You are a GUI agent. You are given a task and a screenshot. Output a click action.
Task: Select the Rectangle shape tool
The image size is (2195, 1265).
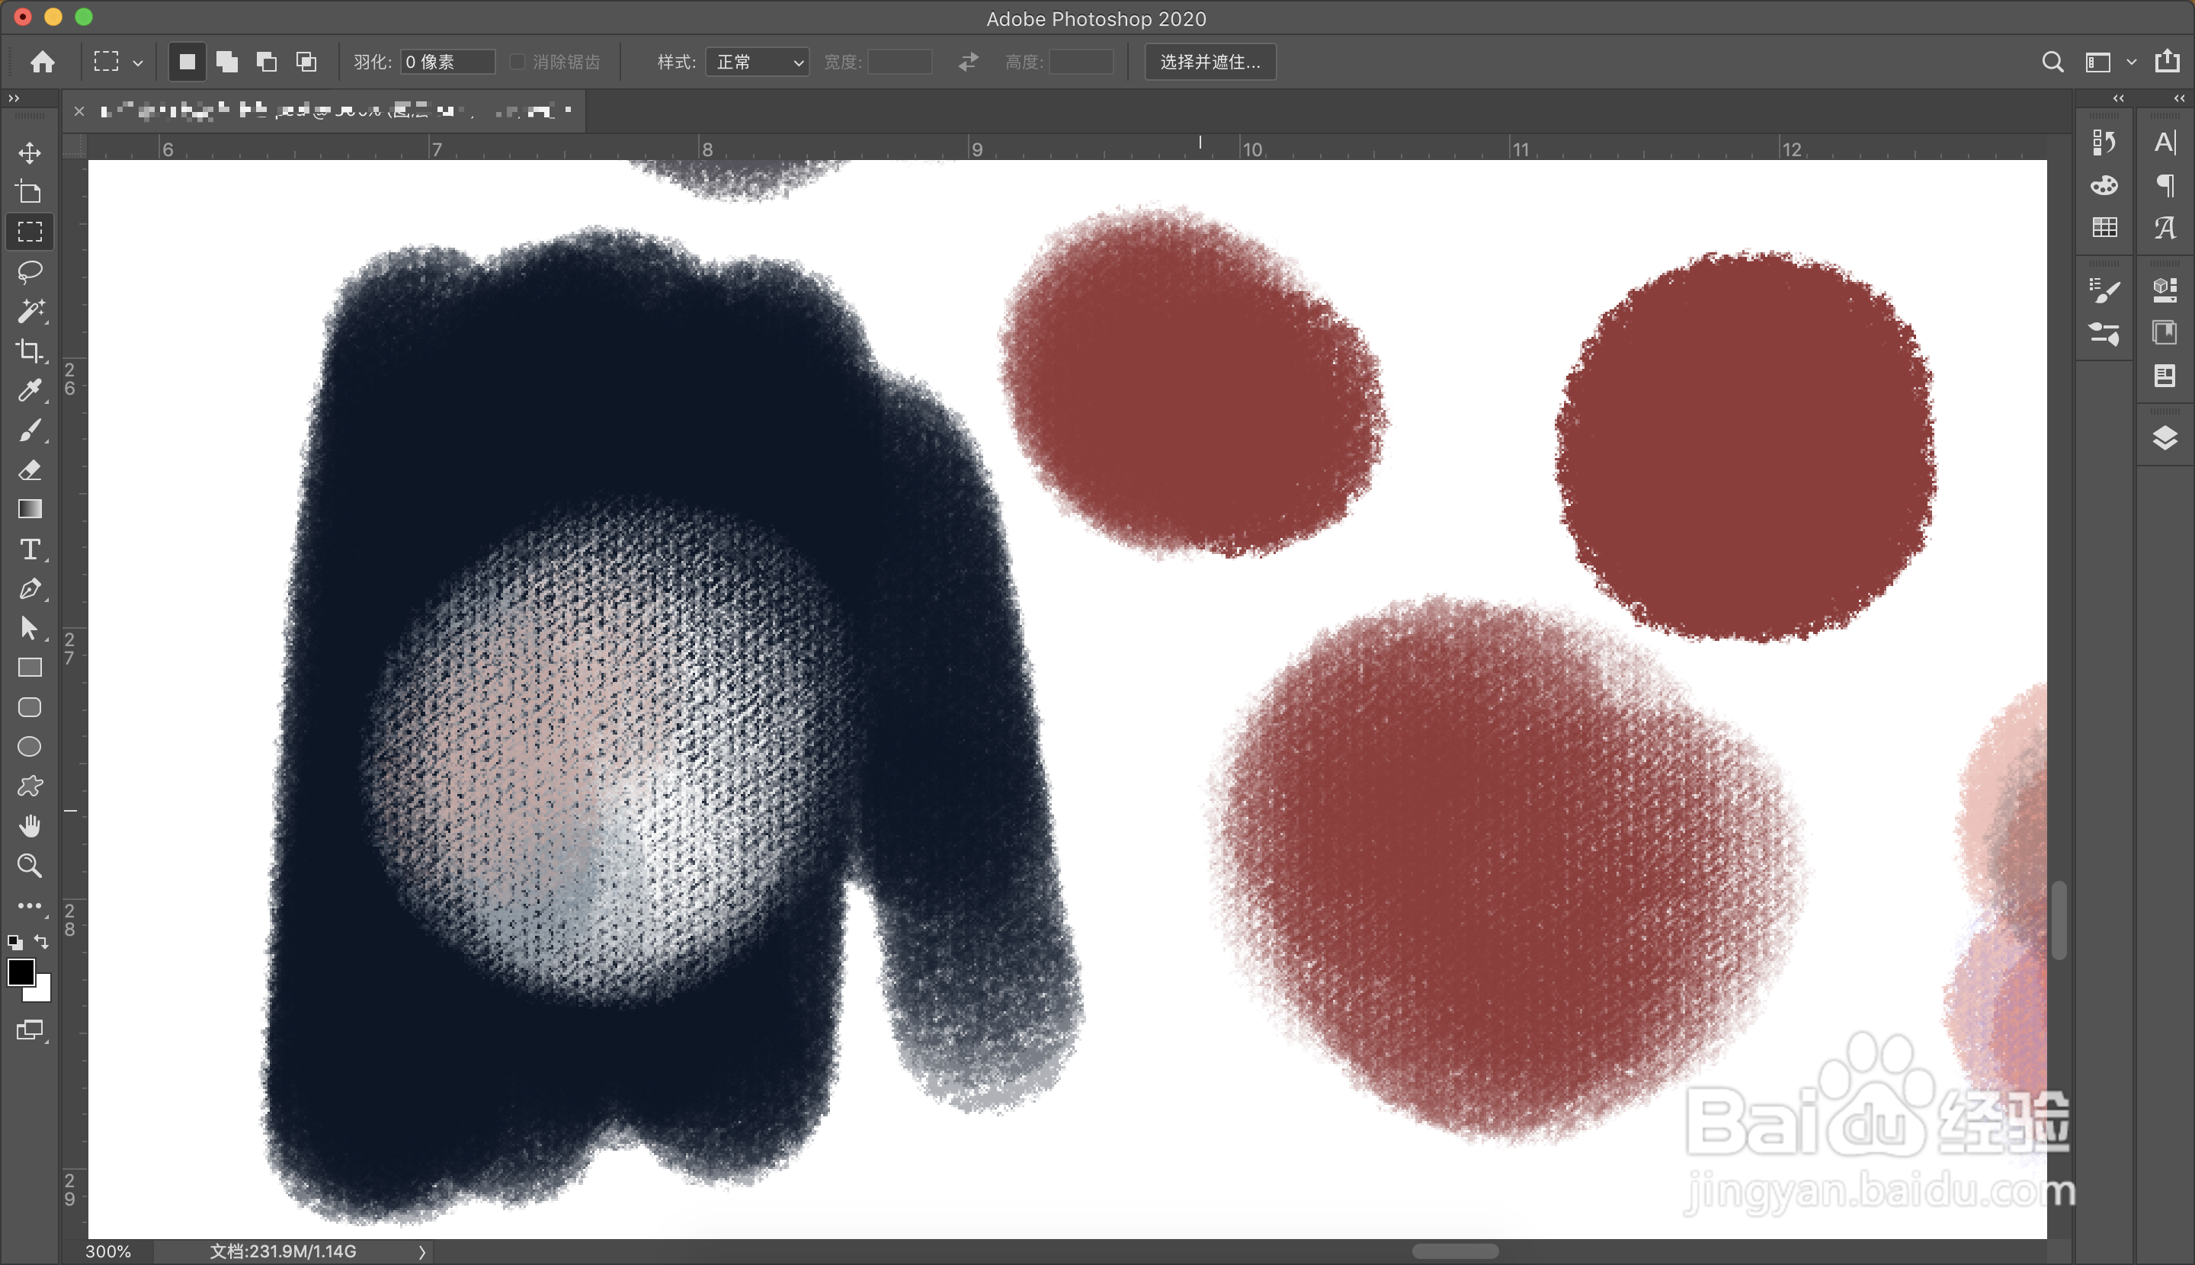coord(30,668)
